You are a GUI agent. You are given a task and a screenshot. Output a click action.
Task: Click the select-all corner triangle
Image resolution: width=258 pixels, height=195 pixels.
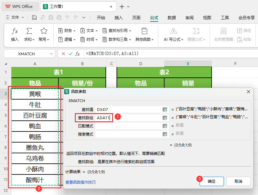coord(6,64)
